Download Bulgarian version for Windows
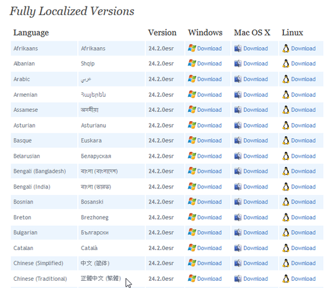The width and height of the screenshot is (327, 288). (x=209, y=232)
